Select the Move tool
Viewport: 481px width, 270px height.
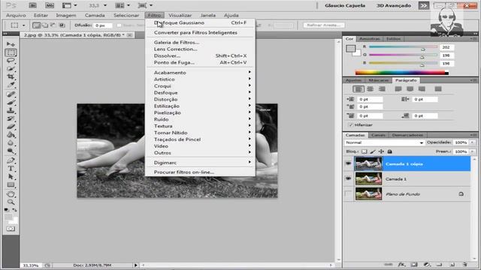(11, 44)
